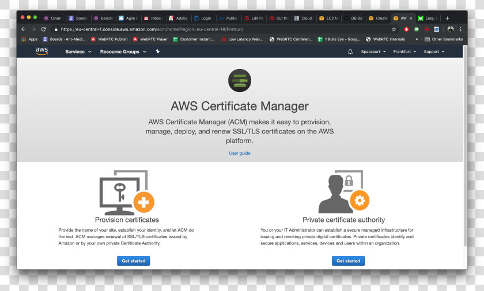Viewport: 484px width, 291px height.
Task: Switch to the Edit tab
Action: [x=254, y=18]
